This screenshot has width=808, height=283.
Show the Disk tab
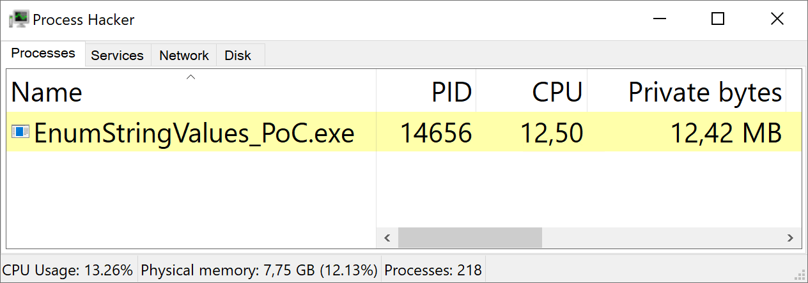tap(238, 56)
